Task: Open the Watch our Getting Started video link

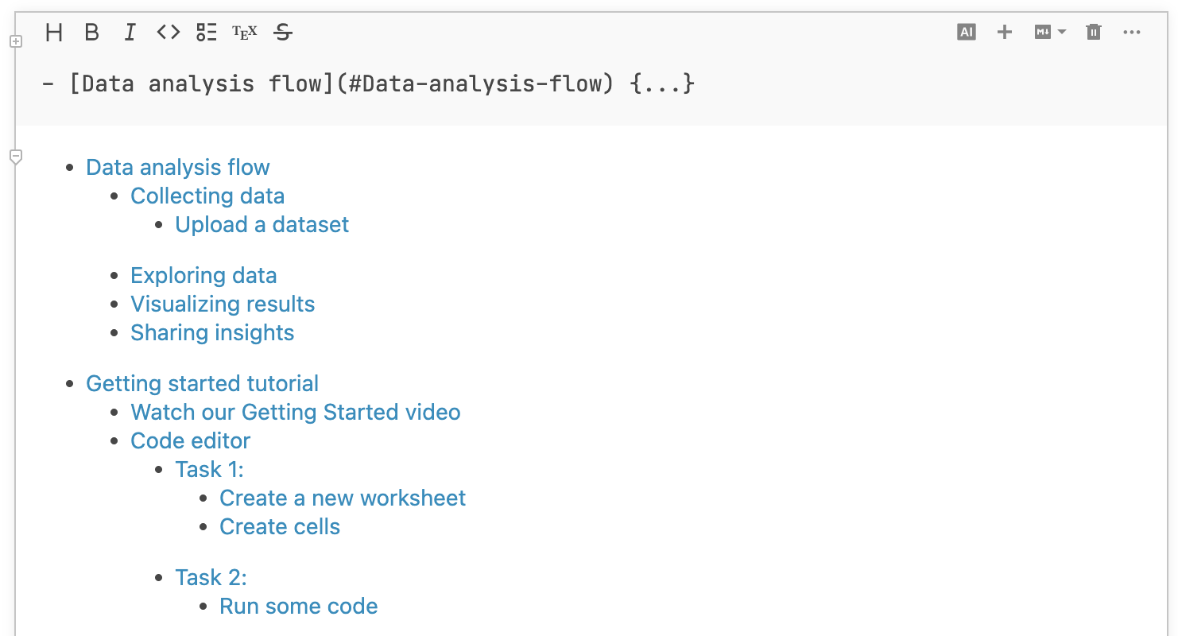Action: coord(296,412)
